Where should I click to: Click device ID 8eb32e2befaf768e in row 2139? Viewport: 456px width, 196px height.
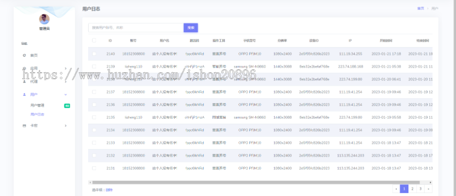[x=314, y=66]
